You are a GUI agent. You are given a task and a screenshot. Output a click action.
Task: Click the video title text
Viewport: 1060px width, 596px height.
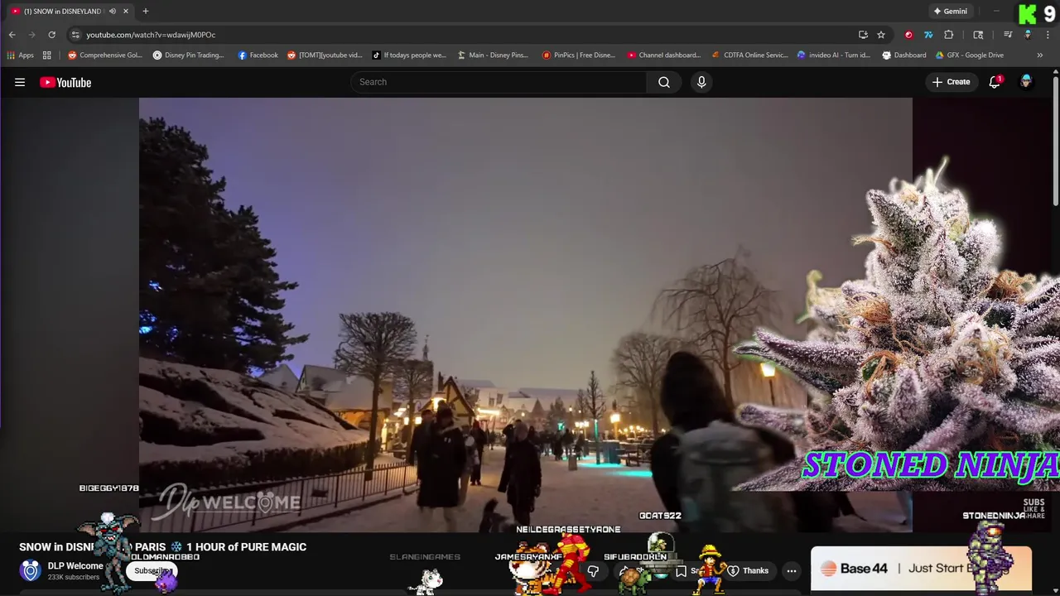(162, 547)
